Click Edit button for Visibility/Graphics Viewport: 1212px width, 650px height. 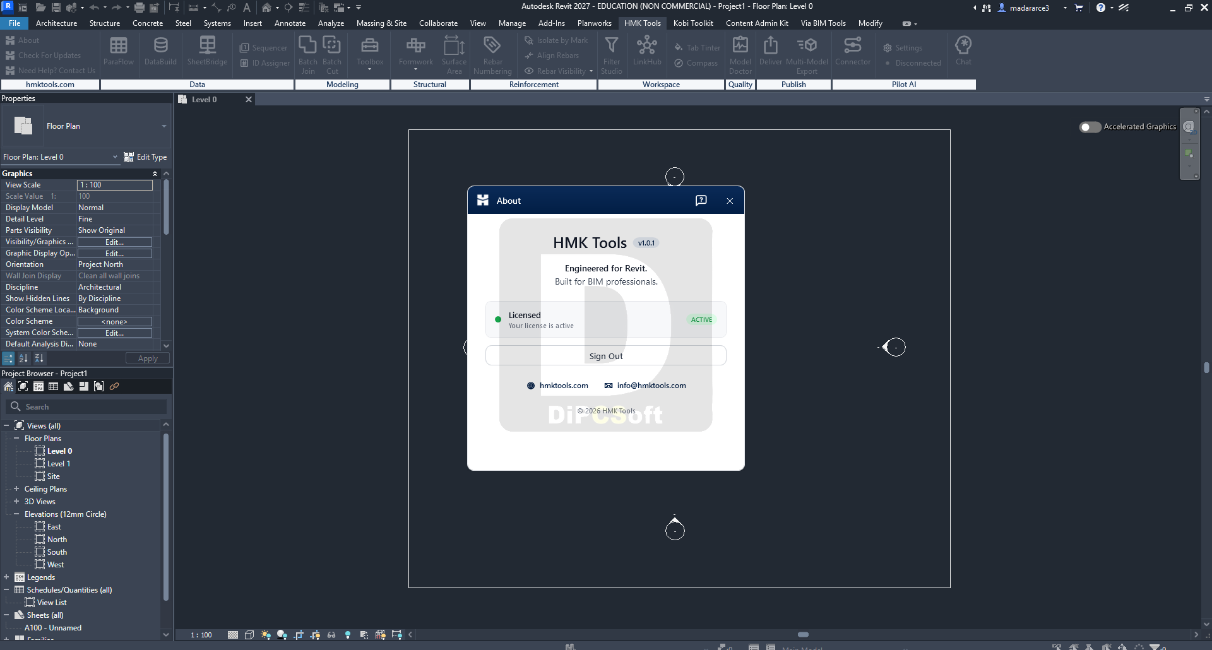[x=115, y=242]
